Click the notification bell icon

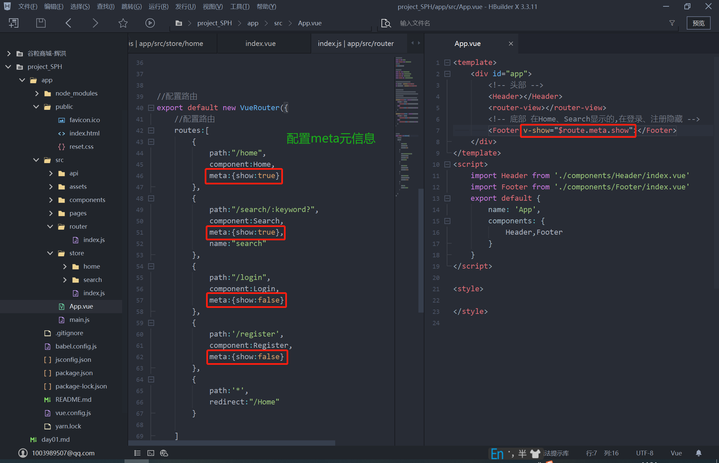click(x=699, y=453)
